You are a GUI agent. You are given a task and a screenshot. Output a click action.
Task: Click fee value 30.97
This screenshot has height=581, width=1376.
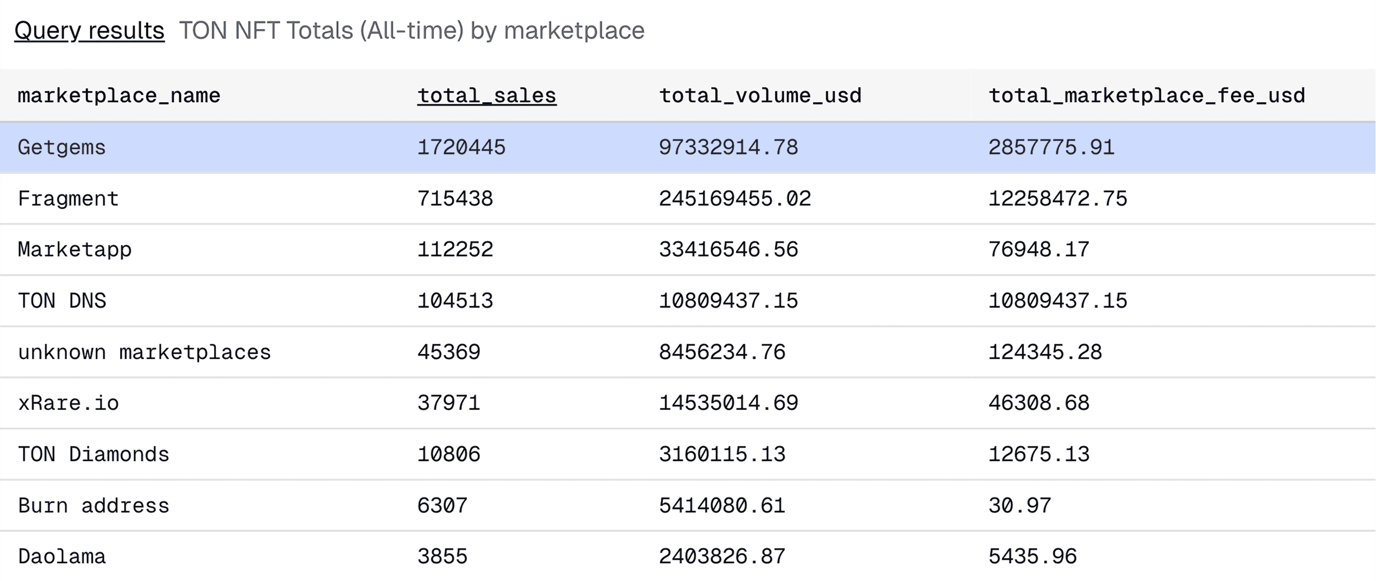[x=1020, y=506]
